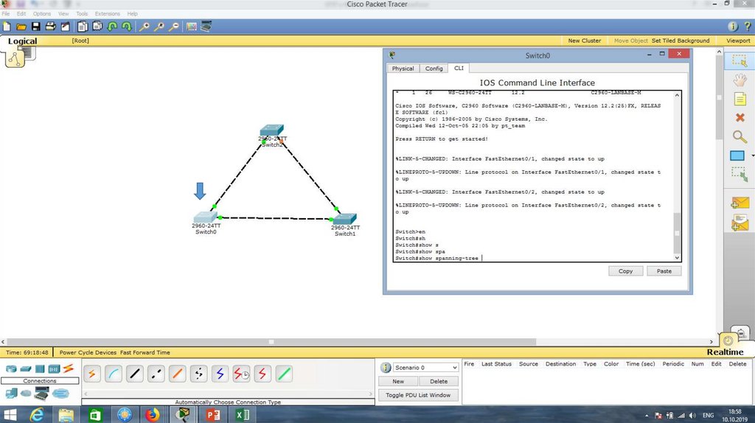Pick the Phone line connection
The image size is (755, 423).
pos(198,374)
